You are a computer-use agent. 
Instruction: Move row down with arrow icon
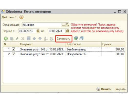(x=40, y=39)
